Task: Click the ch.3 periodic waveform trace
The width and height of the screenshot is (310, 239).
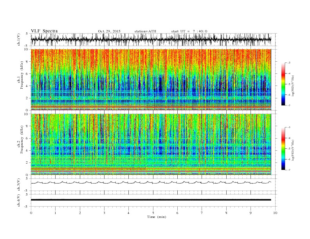Action: [x=151, y=183]
